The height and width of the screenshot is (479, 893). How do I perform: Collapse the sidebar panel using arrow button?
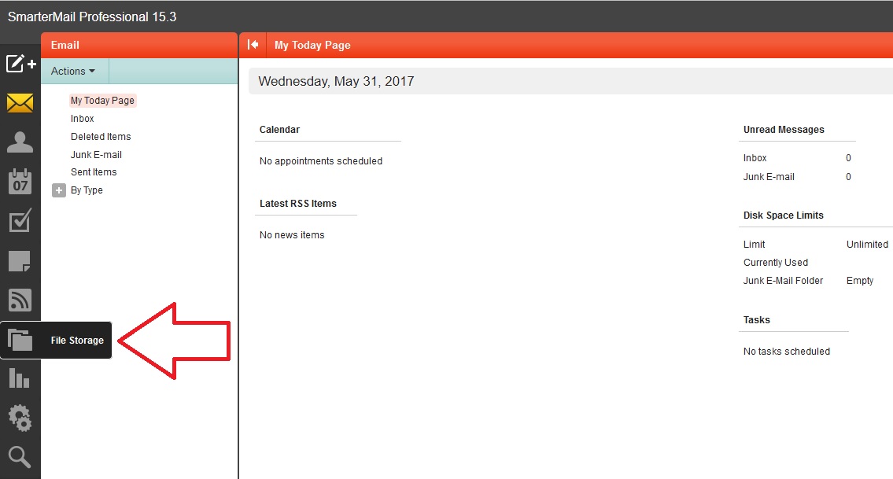pyautogui.click(x=253, y=45)
